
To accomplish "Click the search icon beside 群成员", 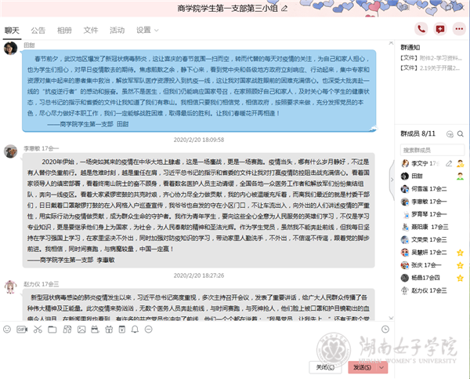I will [x=461, y=134].
